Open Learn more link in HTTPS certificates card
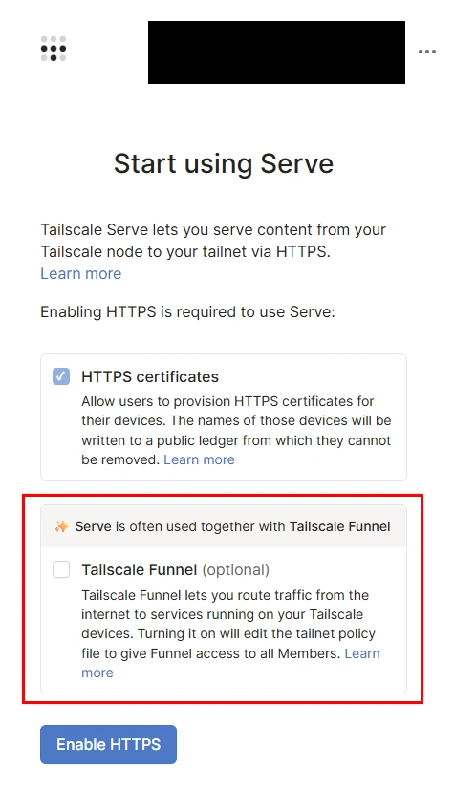 tap(199, 459)
